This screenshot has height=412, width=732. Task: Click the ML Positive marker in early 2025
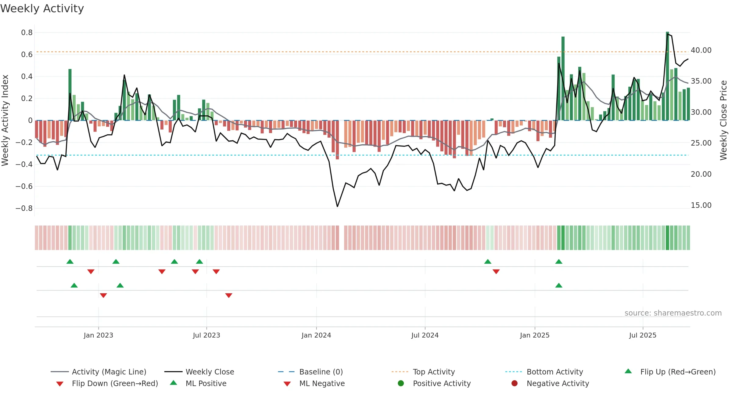[x=559, y=285]
